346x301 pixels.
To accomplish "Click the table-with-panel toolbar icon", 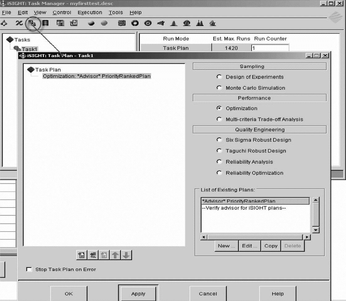I will tap(60, 23).
